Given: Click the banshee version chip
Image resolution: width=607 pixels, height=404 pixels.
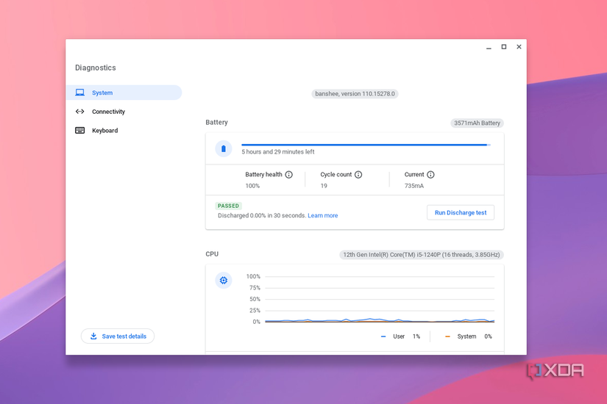Looking at the screenshot, I should point(355,94).
